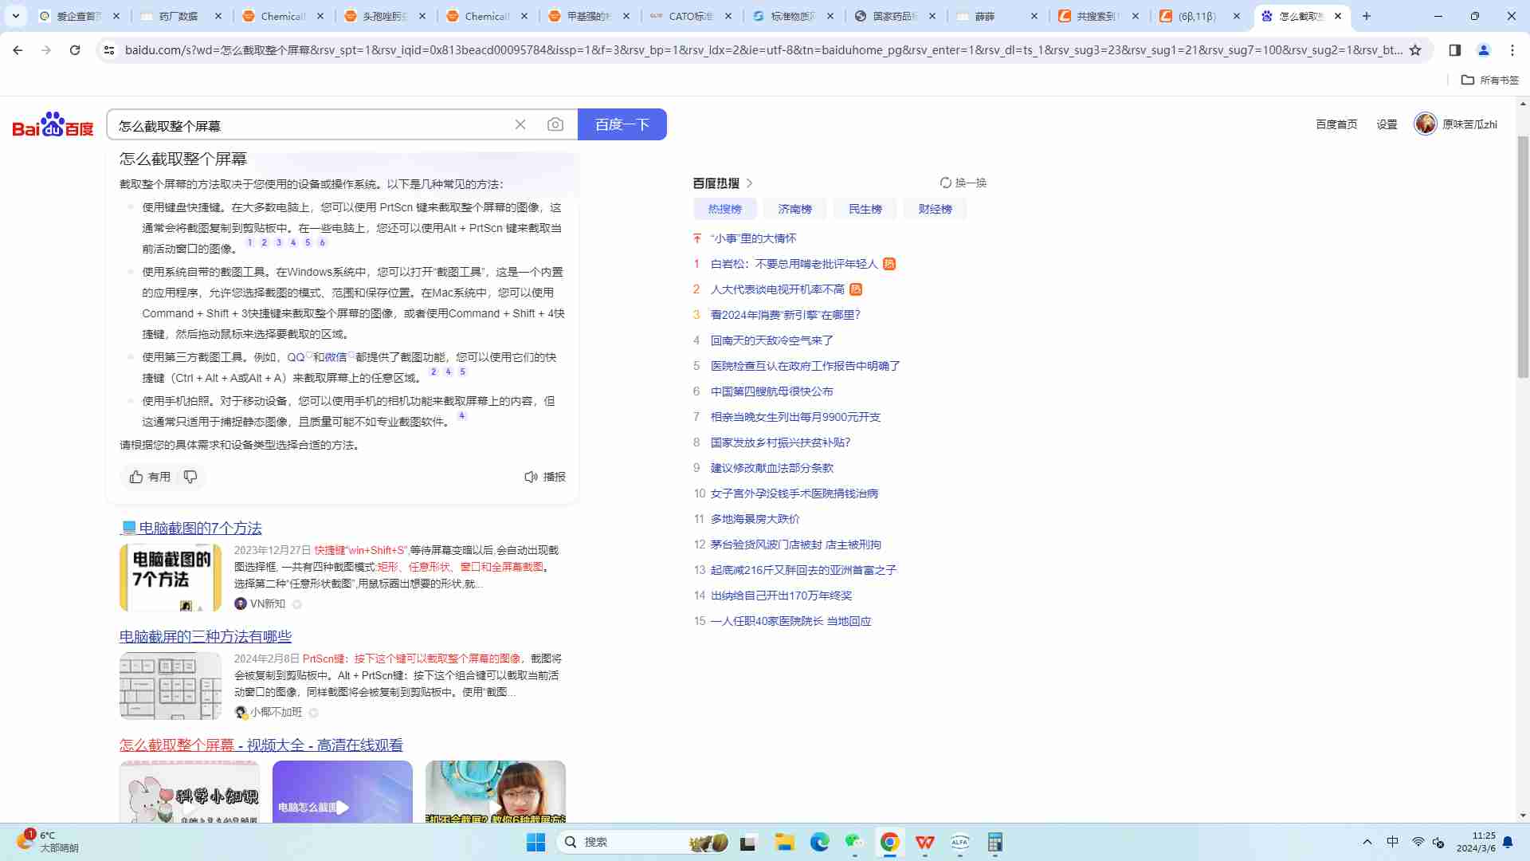Click the 百度一下 search button
This screenshot has height=861, width=1530.
pyautogui.click(x=622, y=124)
